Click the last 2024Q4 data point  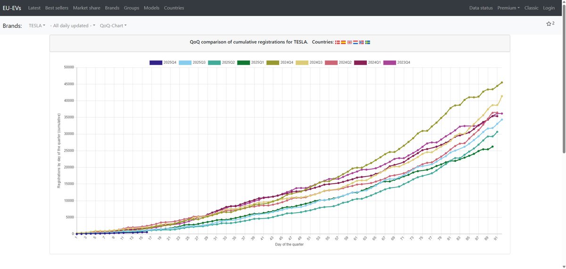[x=502, y=82]
